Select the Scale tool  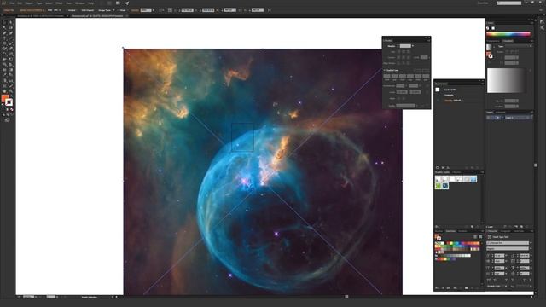point(11,54)
